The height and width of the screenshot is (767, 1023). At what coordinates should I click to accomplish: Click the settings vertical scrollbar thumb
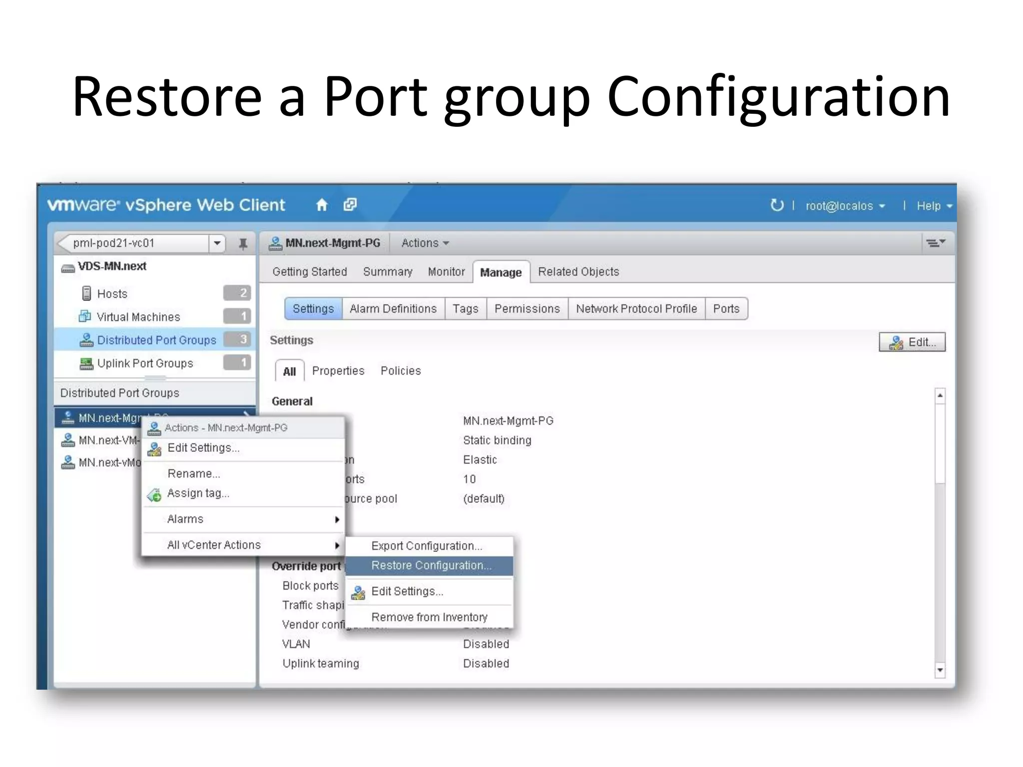click(940, 443)
